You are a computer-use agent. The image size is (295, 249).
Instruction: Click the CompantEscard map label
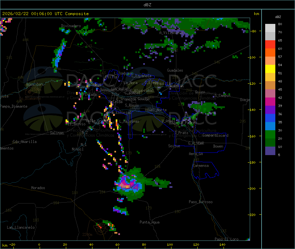tap(215, 135)
